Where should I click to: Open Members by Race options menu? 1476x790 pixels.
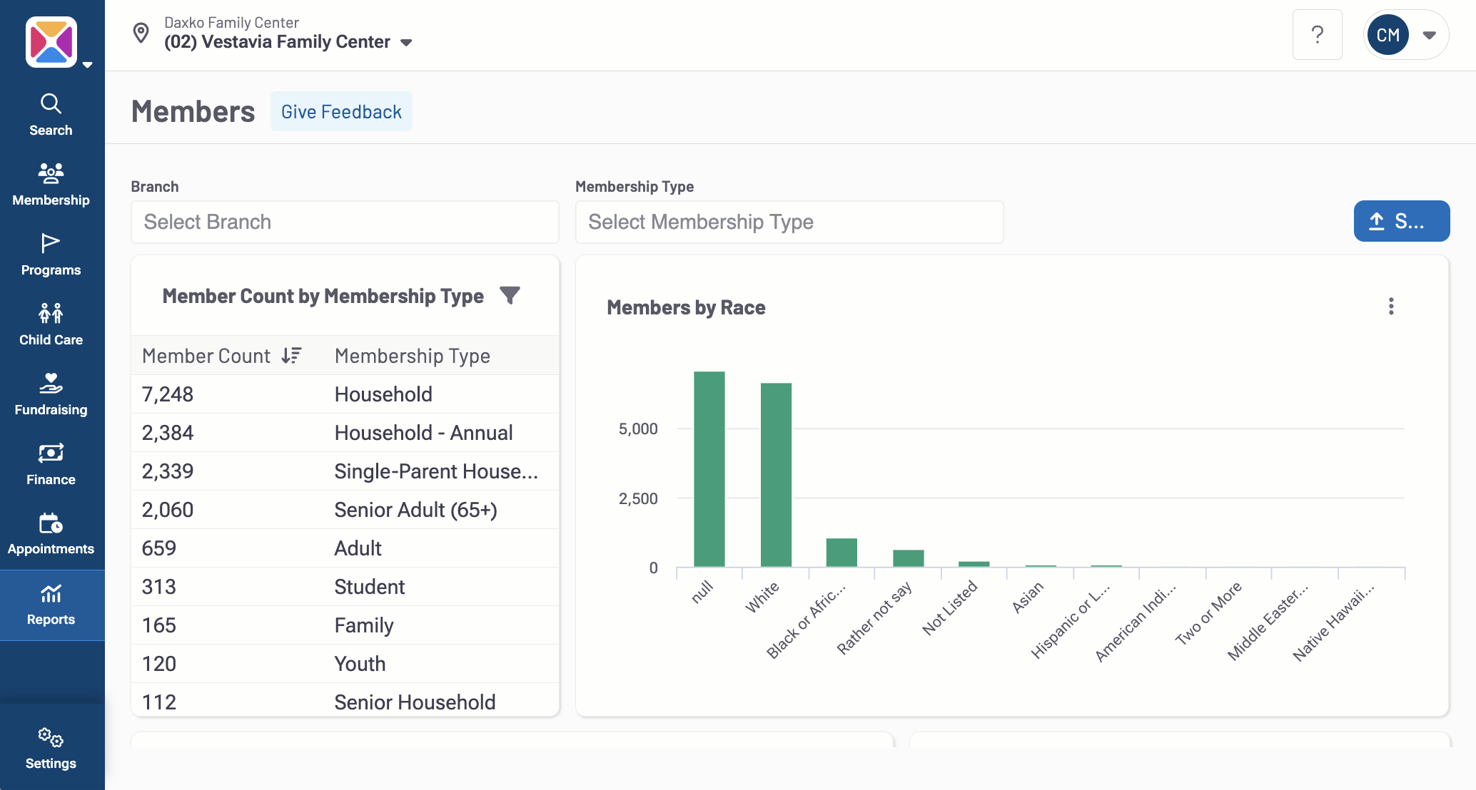(1390, 307)
